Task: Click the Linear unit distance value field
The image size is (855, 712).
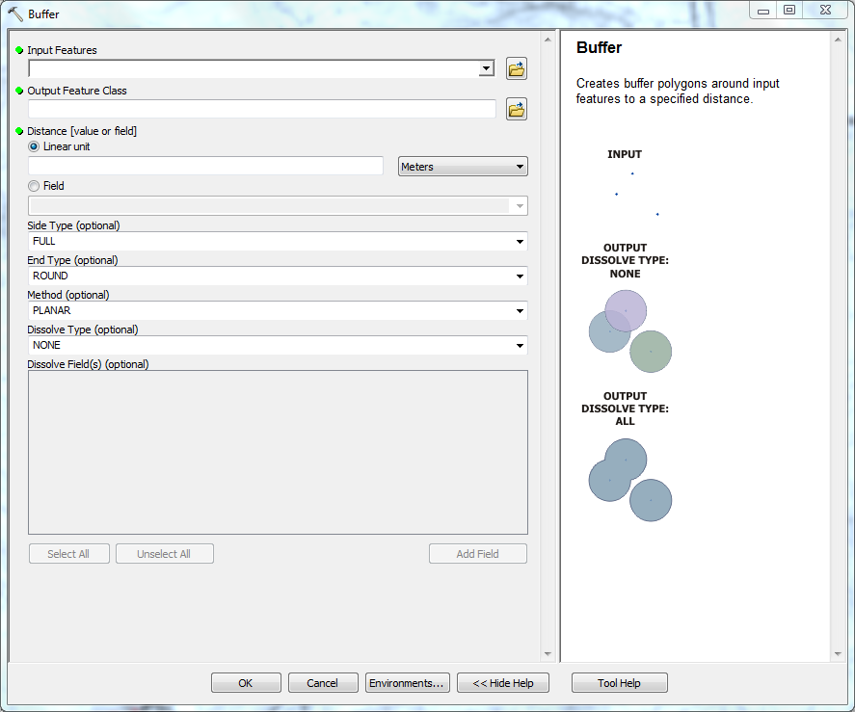Action: click(x=206, y=166)
